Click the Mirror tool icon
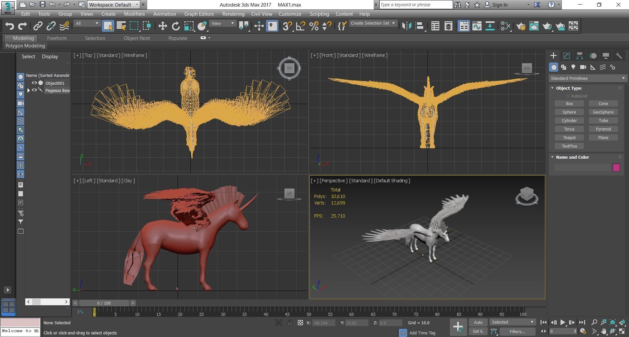 407,26
